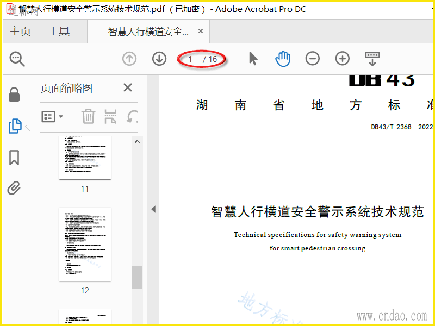Zoom in with plus button
Screen dimensions: 435x326
coord(343,59)
